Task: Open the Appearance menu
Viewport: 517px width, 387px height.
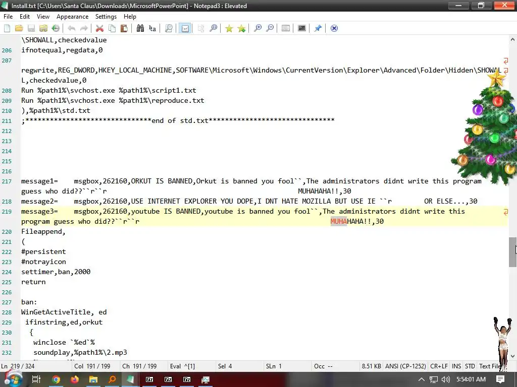Action: (x=72, y=17)
